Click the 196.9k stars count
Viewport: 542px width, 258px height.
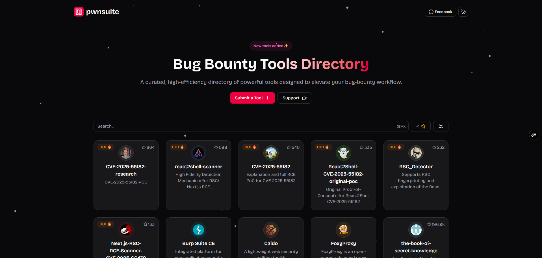(x=436, y=224)
